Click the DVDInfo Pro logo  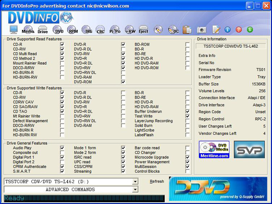(41, 18)
